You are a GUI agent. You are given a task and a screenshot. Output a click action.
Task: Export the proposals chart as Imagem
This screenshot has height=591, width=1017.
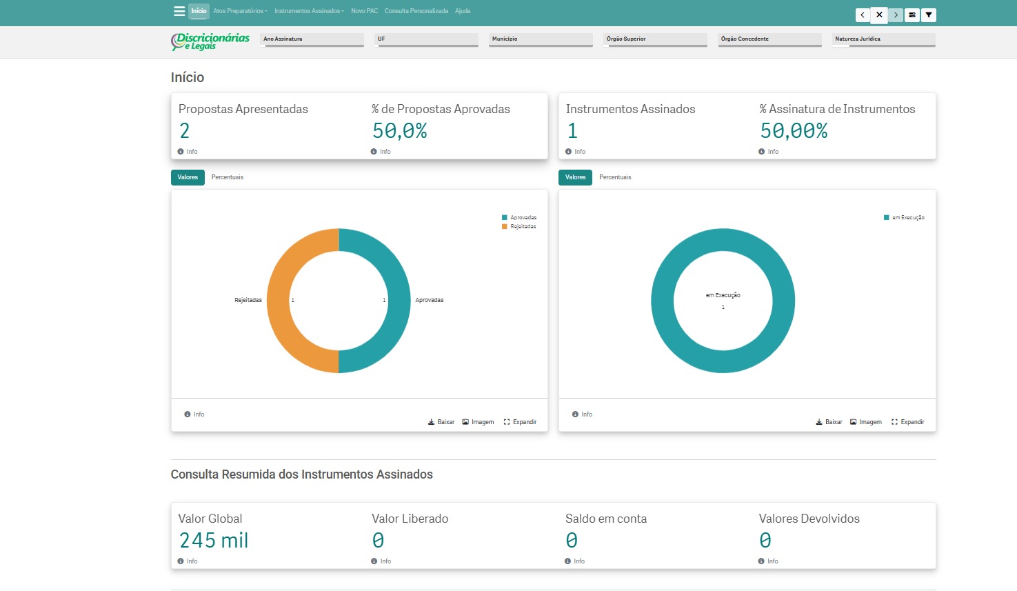(x=478, y=422)
